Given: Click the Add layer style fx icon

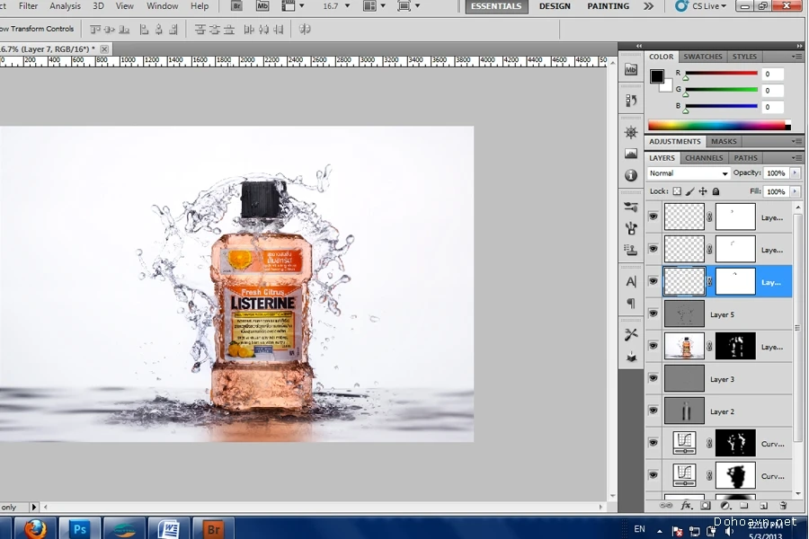Looking at the screenshot, I should pyautogui.click(x=685, y=507).
